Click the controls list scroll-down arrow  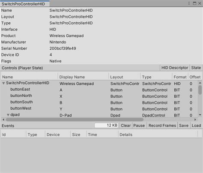tap(200, 115)
